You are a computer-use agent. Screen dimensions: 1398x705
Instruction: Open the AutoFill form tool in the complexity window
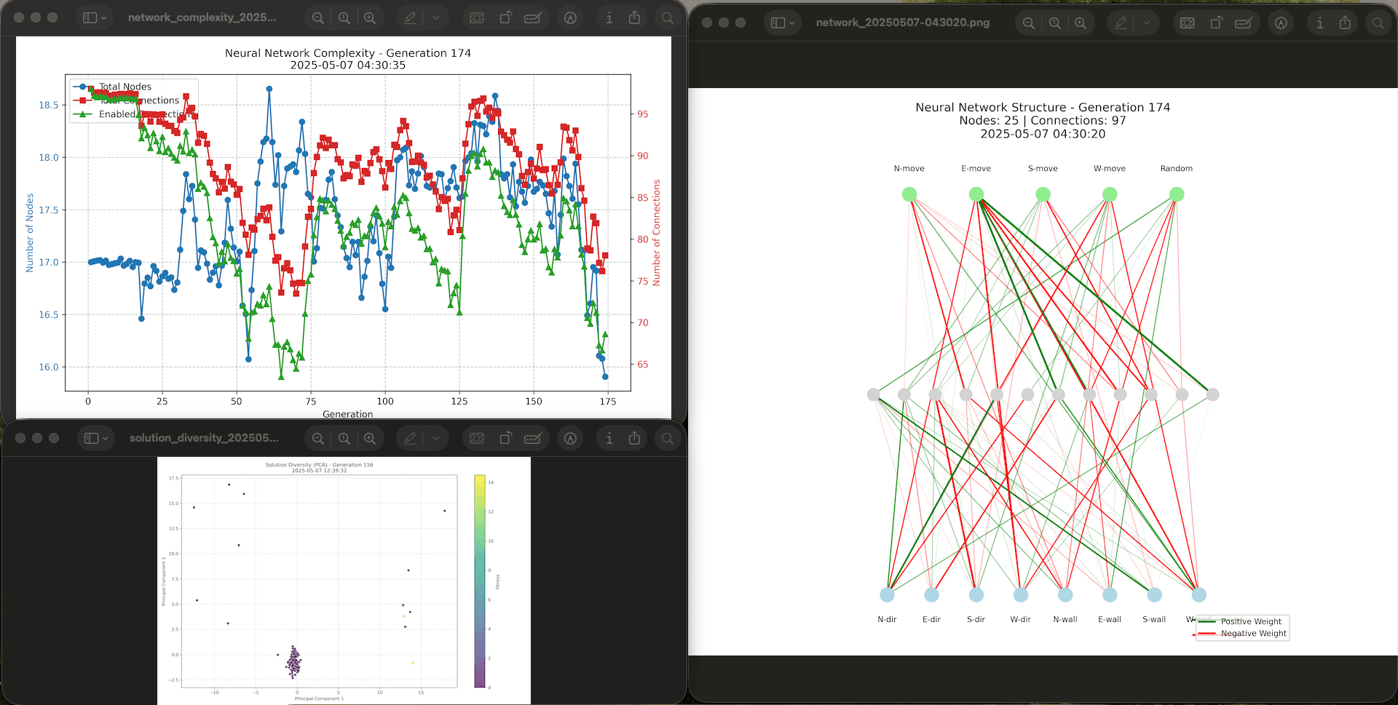[x=534, y=17]
